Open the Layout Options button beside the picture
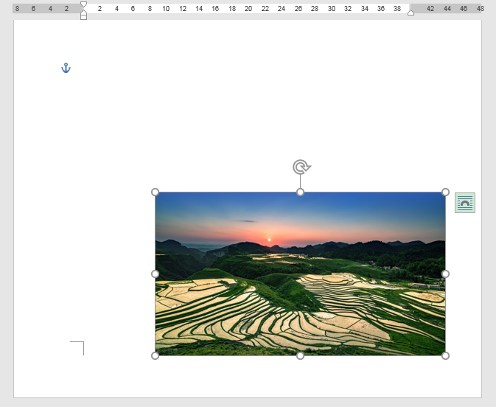Viewport: 496px width, 407px height. pos(465,203)
